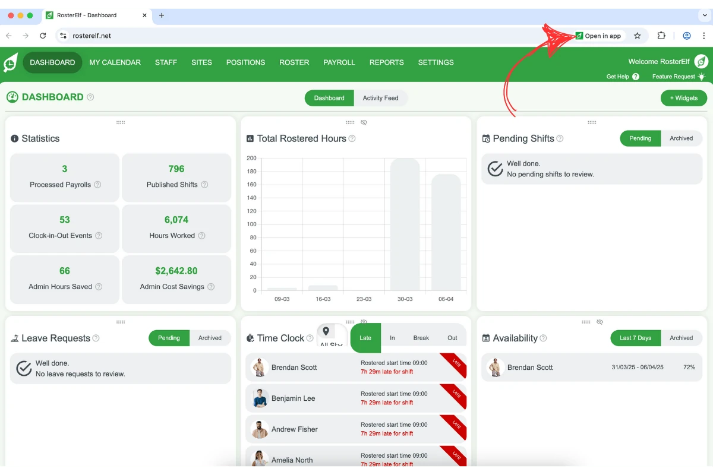
Task: Click the RosterElf logo in the green navbar
Action: pos(11,62)
